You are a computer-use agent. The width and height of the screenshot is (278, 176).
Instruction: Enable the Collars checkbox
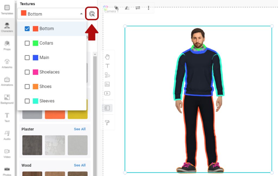click(x=27, y=43)
